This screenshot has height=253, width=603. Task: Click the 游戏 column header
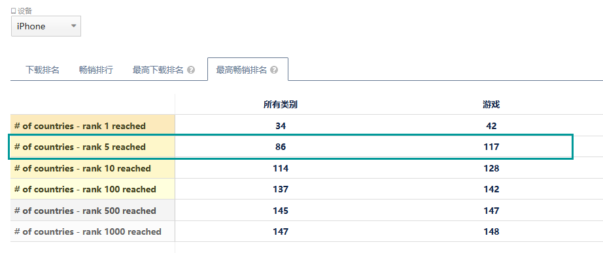click(491, 104)
